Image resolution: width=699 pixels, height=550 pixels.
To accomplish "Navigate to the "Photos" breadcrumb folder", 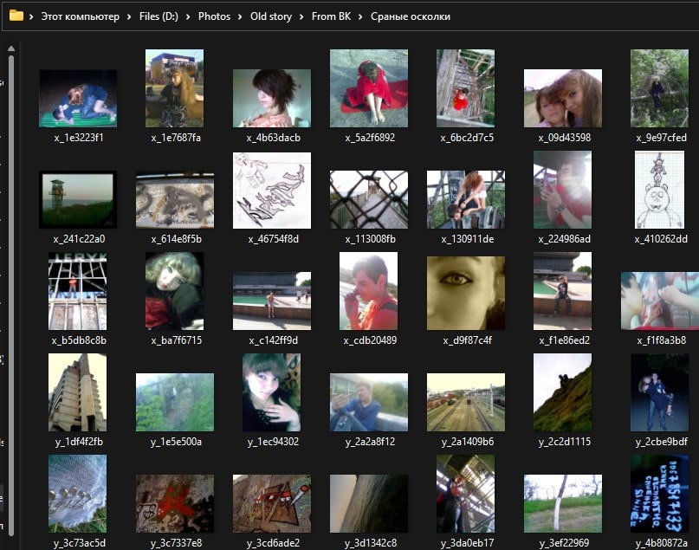I will (x=214, y=16).
